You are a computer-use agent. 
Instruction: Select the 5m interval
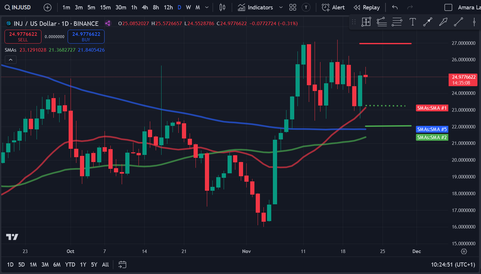91,7
